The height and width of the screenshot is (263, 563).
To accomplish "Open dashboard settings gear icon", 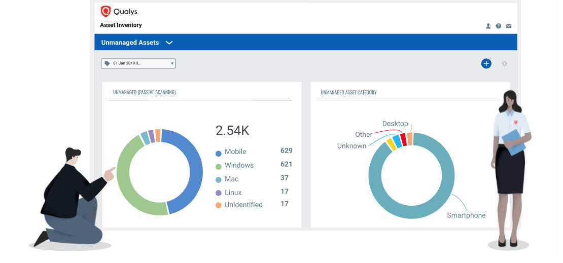I will [x=505, y=63].
